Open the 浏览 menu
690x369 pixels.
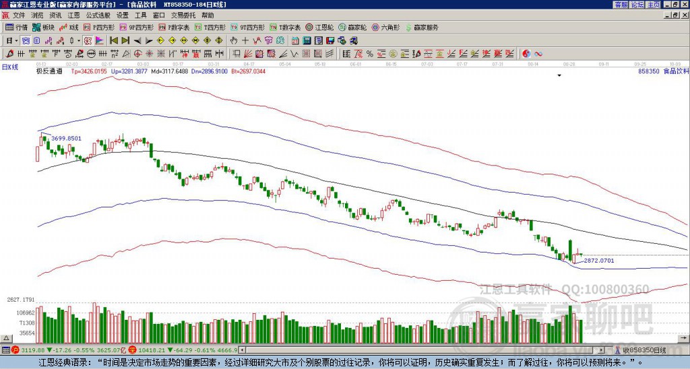click(38, 15)
